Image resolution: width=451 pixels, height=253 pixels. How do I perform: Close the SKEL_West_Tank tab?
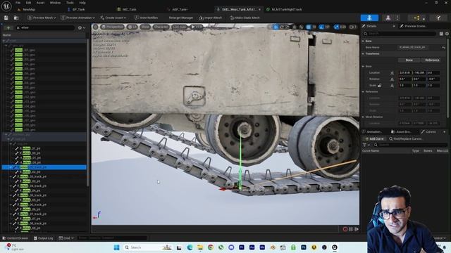(259, 9)
